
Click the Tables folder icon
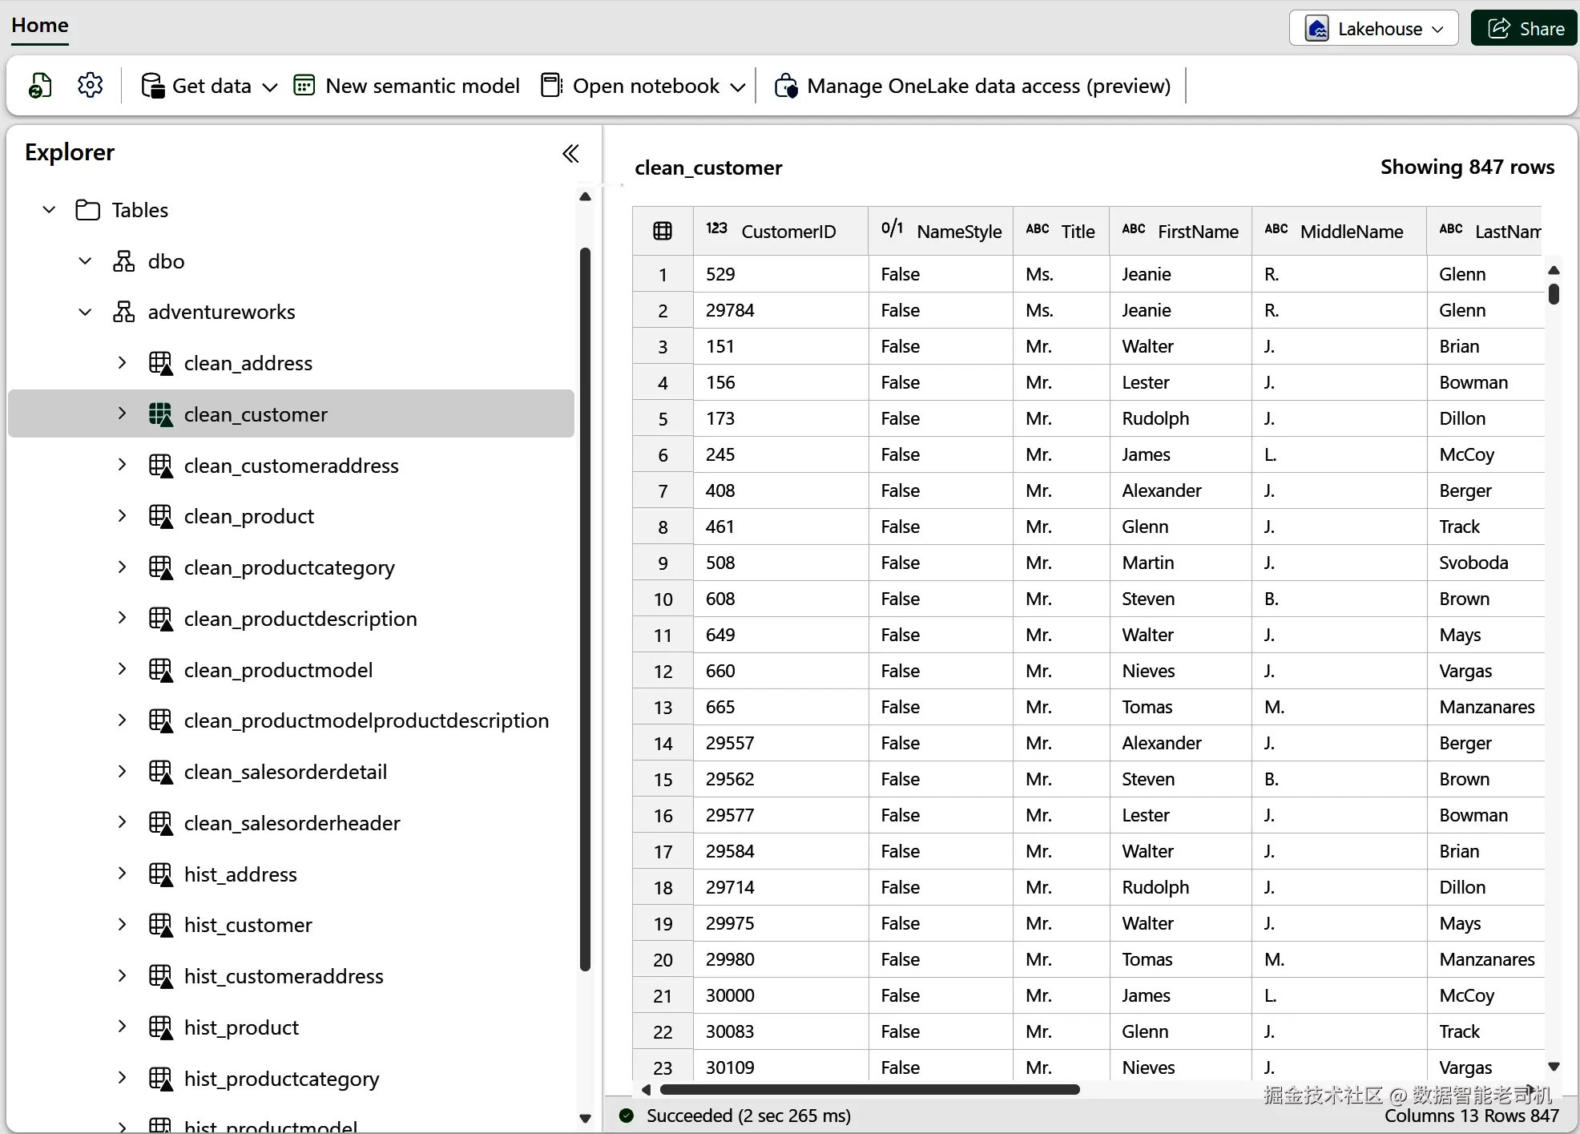(x=87, y=210)
